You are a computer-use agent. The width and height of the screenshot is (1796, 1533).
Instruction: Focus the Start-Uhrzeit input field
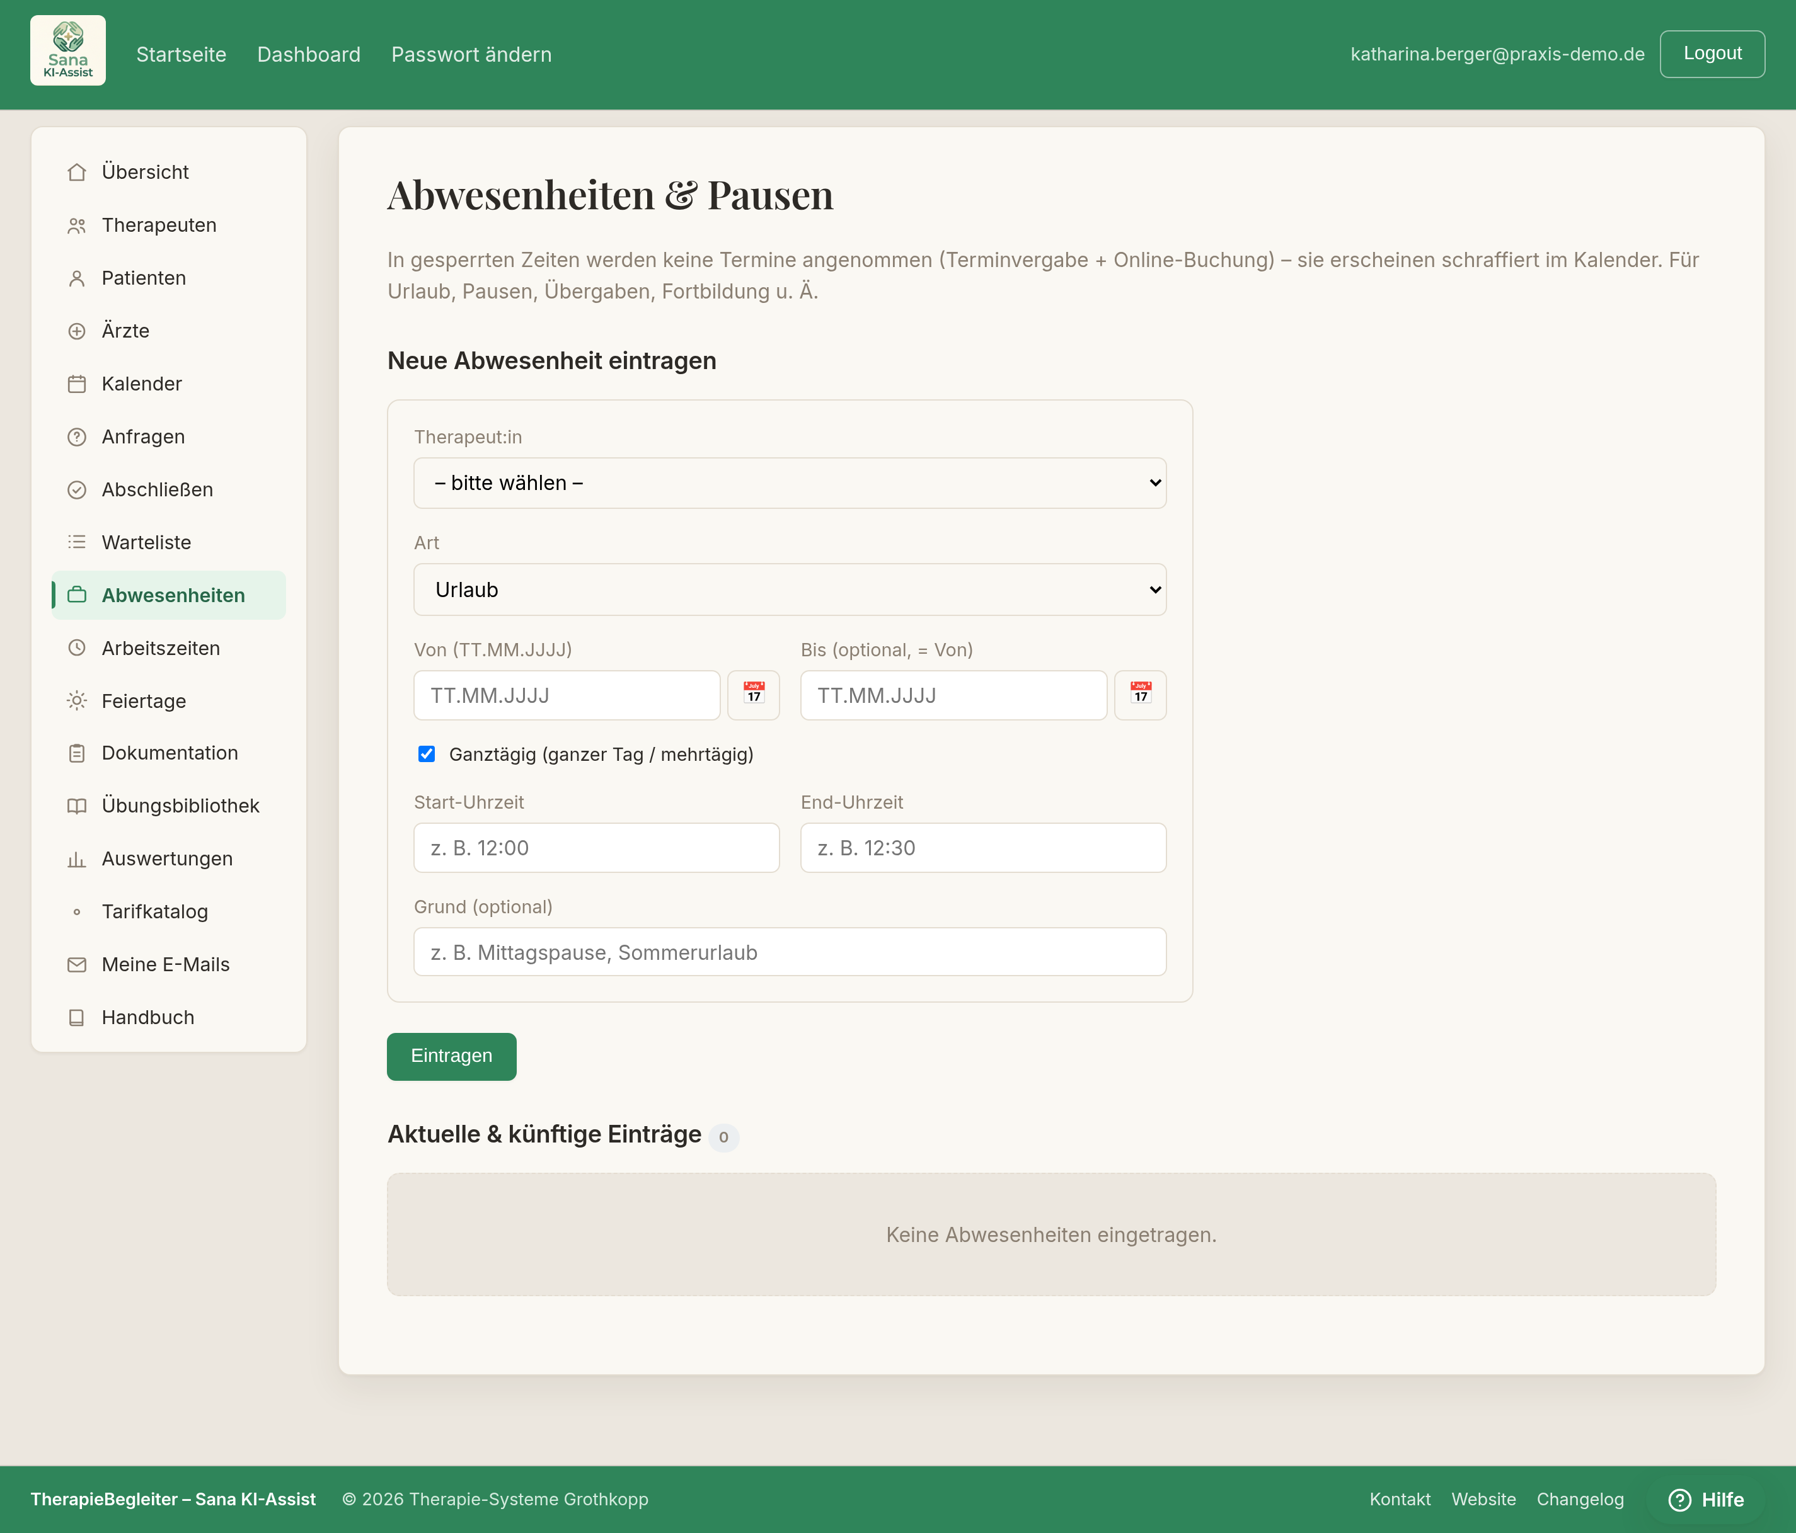596,847
